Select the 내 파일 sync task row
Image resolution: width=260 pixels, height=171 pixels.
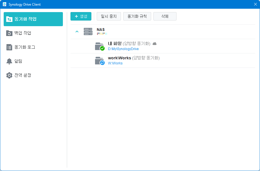point(163,46)
